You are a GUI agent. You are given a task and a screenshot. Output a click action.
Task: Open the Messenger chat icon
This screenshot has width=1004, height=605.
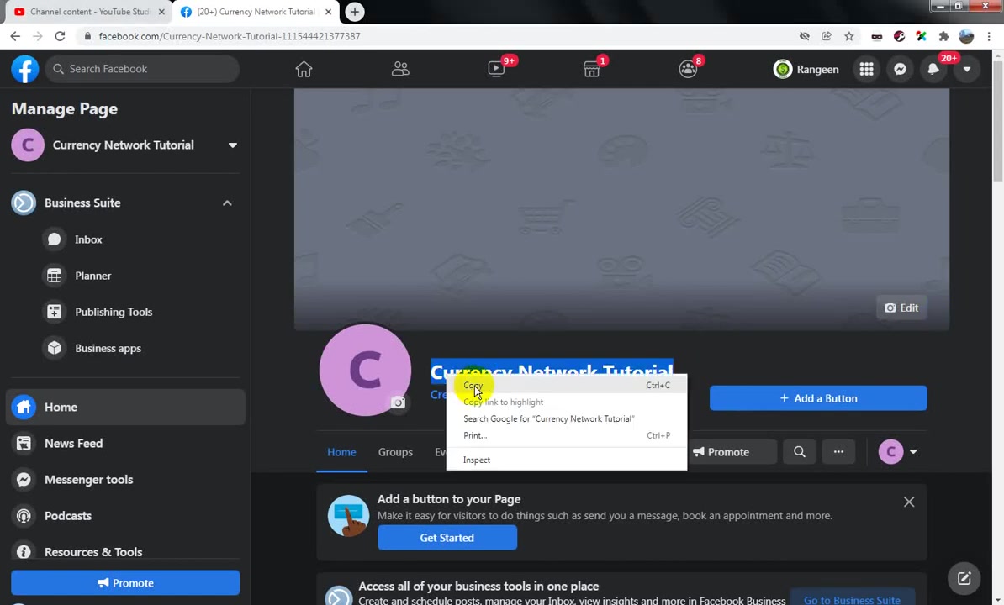tap(900, 69)
